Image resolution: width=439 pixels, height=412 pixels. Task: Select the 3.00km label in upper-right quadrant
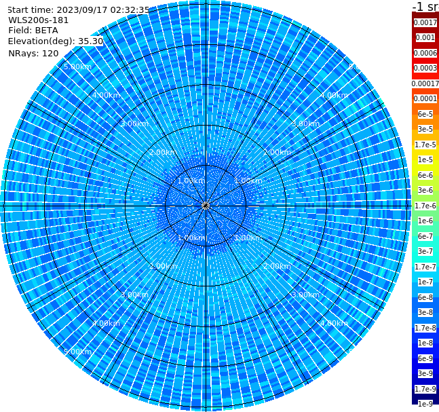305,124
